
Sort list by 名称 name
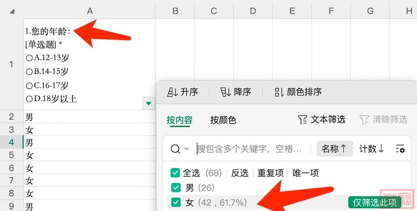(334, 149)
